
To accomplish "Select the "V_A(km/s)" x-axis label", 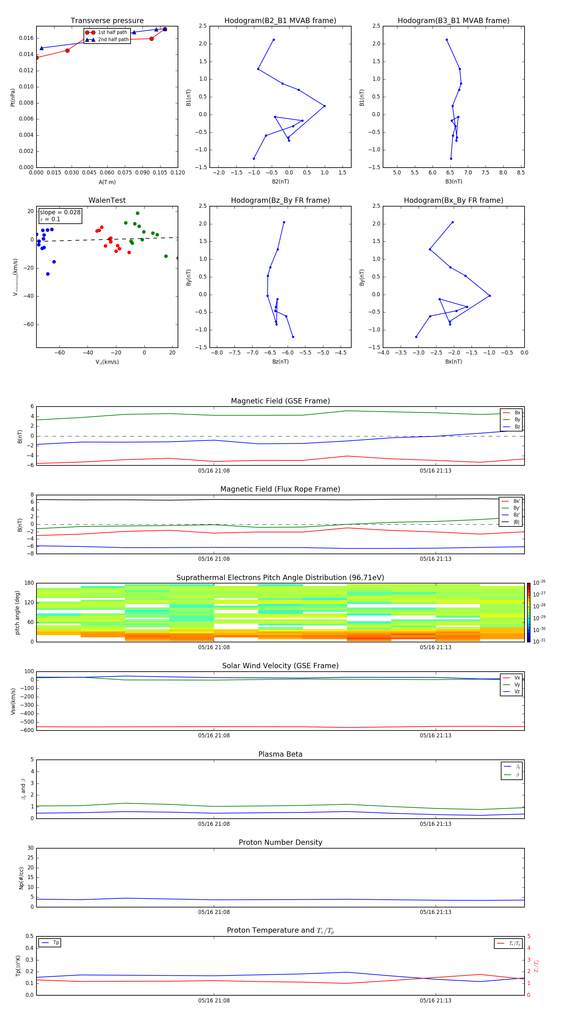I will pos(107,362).
